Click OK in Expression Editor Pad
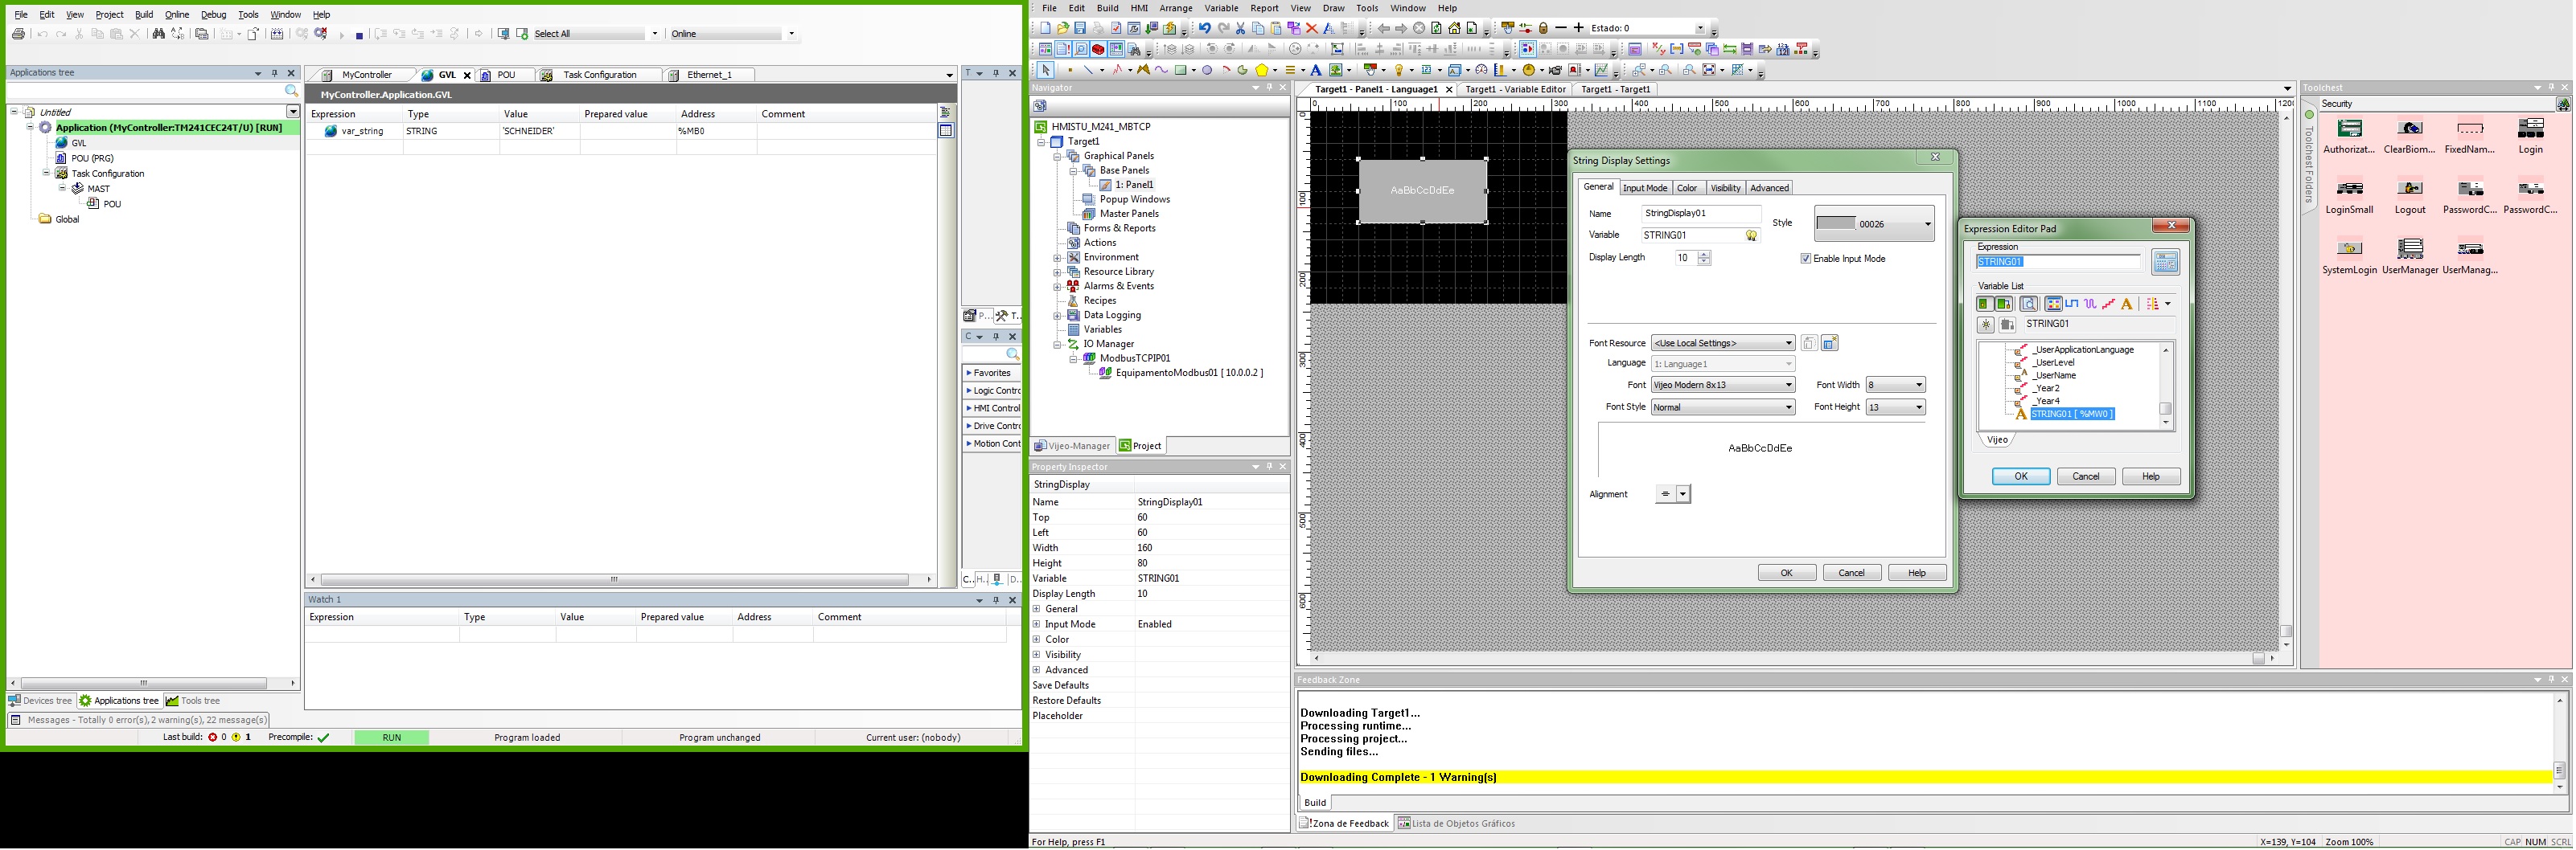This screenshot has width=2576, height=850. (2021, 476)
